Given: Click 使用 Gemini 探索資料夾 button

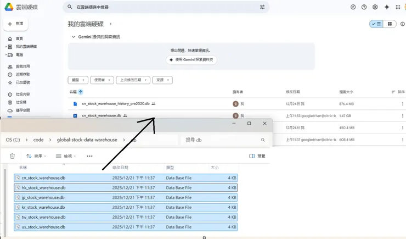Looking at the screenshot, I should [x=191, y=60].
